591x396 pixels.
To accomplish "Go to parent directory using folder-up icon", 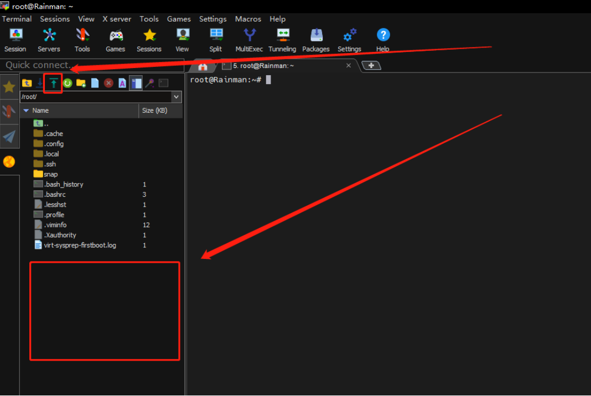I will coord(27,83).
